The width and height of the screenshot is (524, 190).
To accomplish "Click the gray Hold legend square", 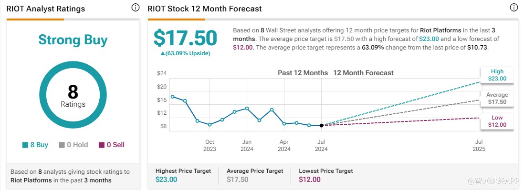I will pos(62,145).
